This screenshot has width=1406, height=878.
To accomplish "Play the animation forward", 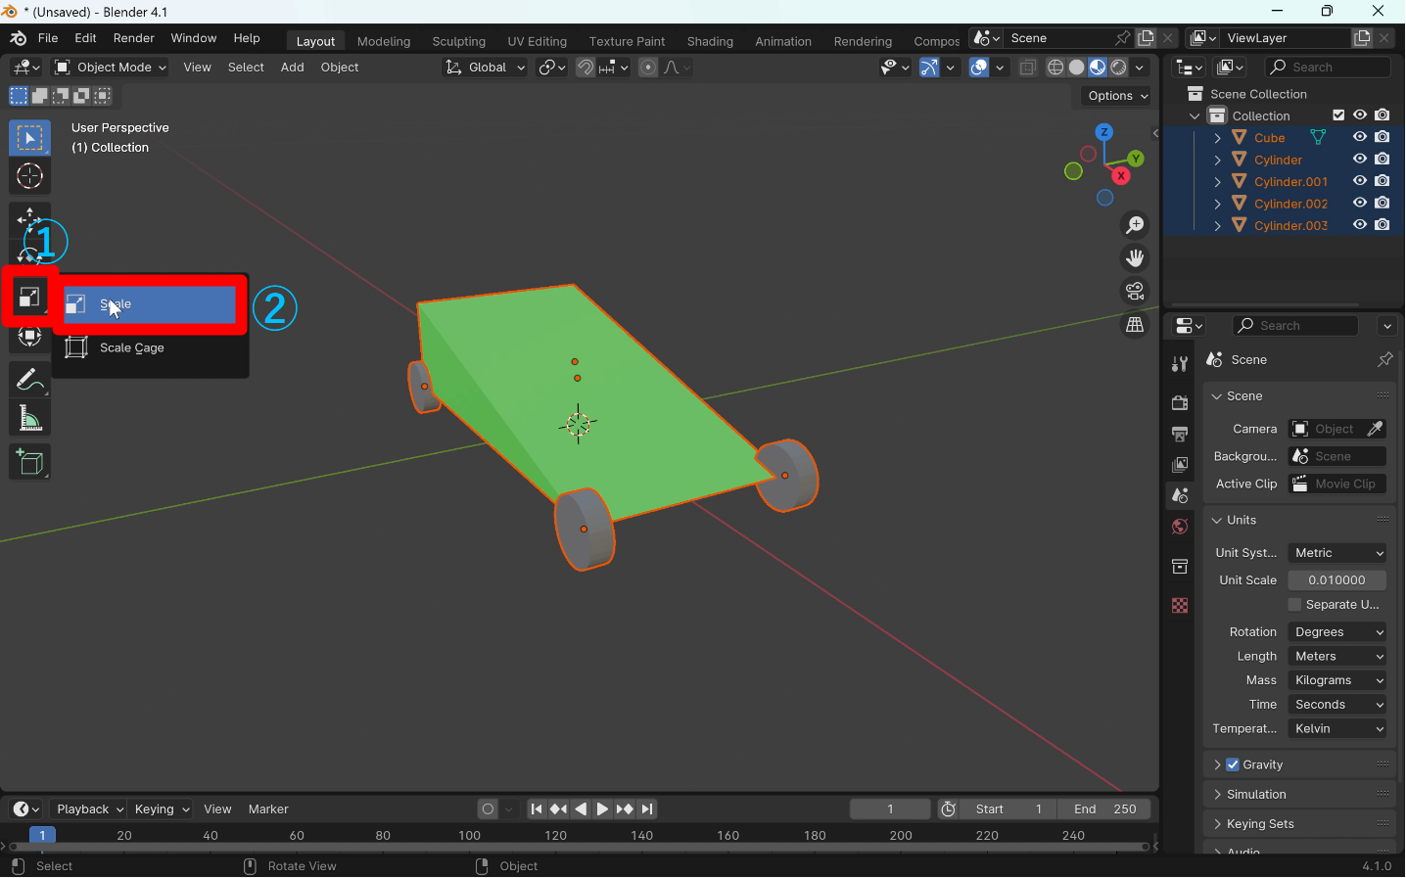I will pos(603,809).
